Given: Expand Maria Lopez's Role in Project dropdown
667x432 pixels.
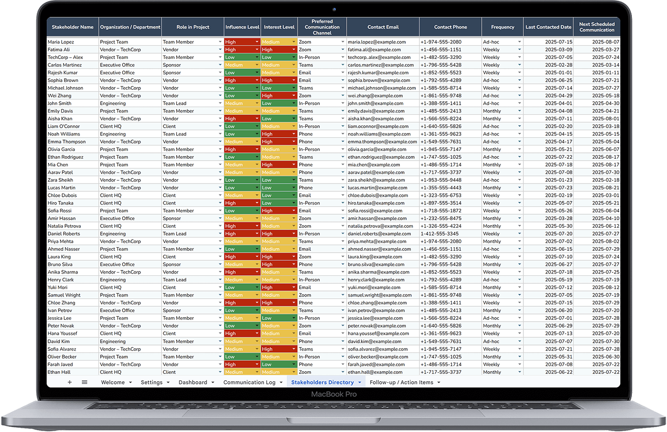Looking at the screenshot, I should pos(220,42).
